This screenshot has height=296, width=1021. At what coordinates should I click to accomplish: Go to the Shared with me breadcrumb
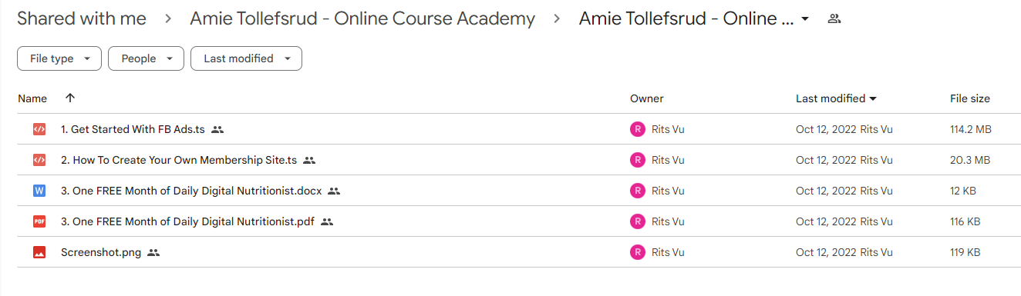pos(82,19)
